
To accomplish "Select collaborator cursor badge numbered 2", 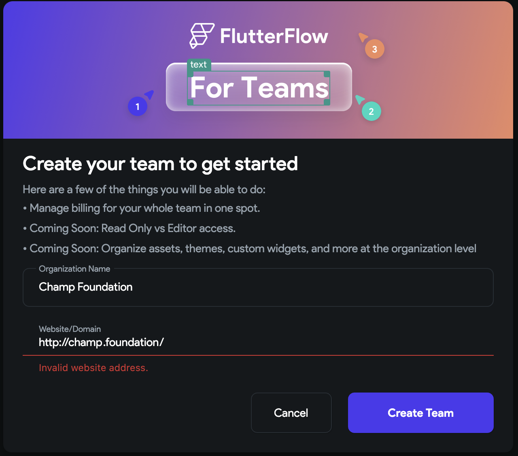I will 371,111.
